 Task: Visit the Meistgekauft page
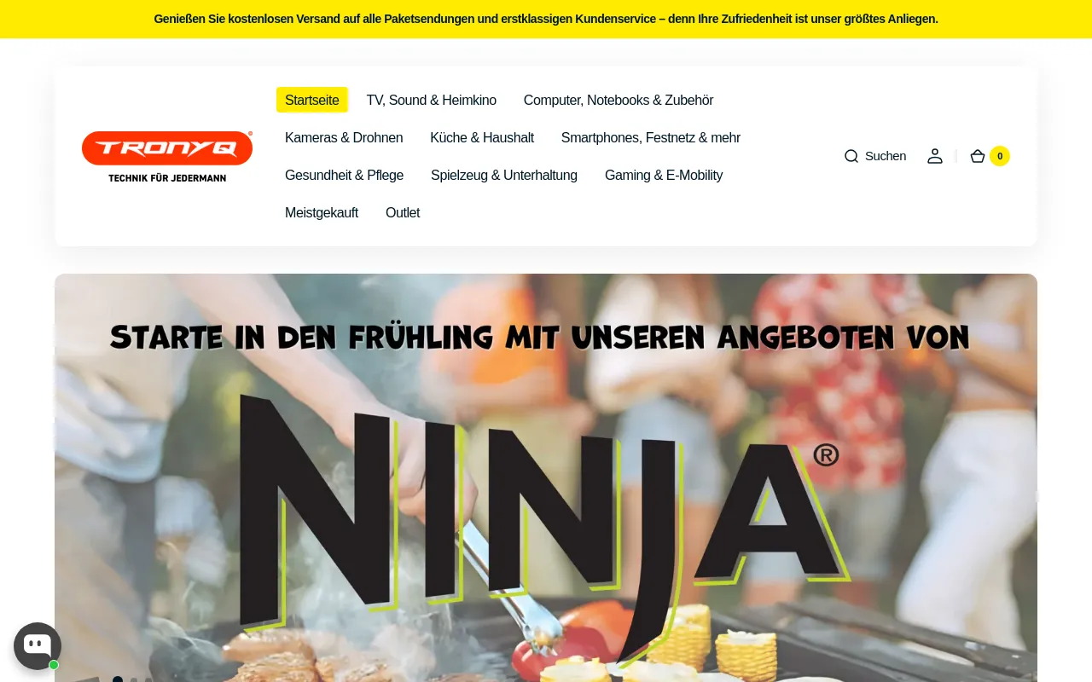(322, 212)
